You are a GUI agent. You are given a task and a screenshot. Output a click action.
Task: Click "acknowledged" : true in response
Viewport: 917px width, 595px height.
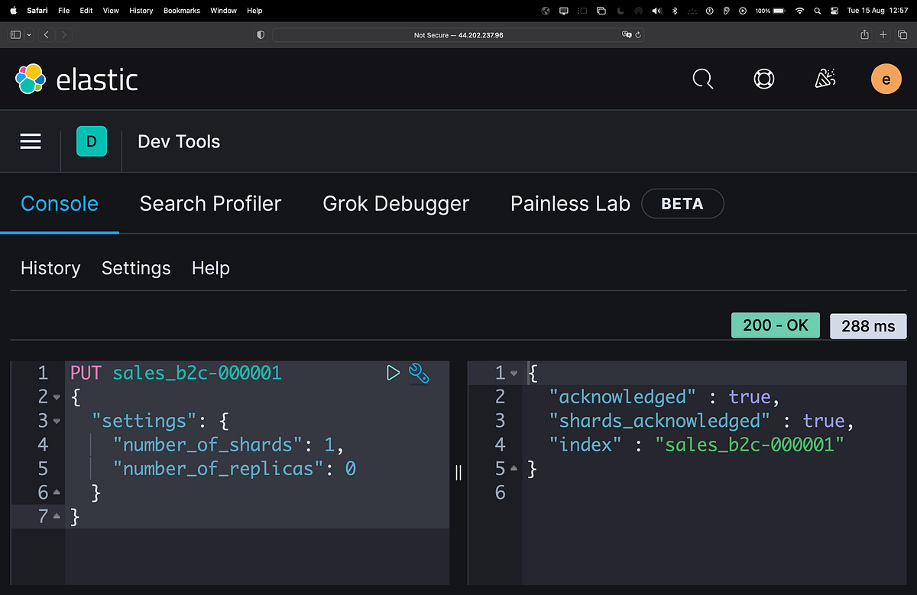pos(664,396)
